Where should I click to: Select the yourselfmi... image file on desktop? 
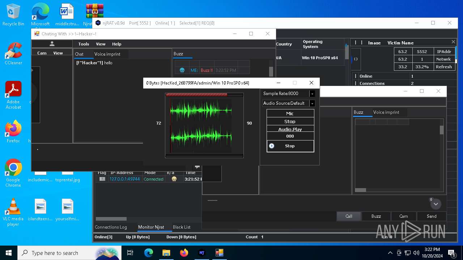click(68, 209)
